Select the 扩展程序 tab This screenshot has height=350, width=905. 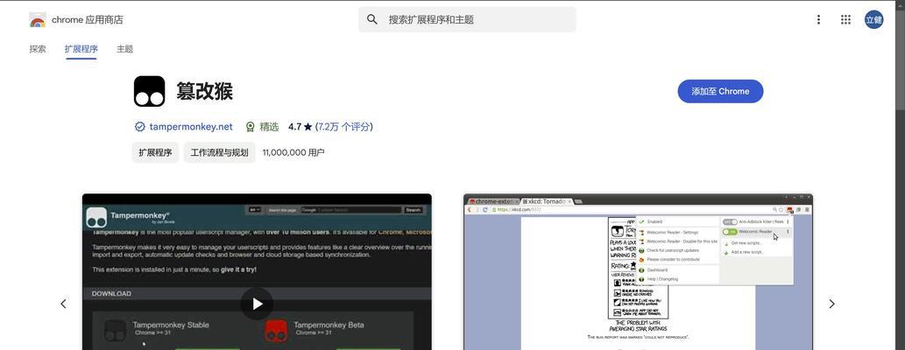[x=81, y=49]
